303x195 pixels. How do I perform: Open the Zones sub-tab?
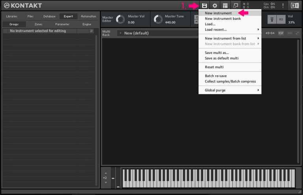tap(38, 24)
